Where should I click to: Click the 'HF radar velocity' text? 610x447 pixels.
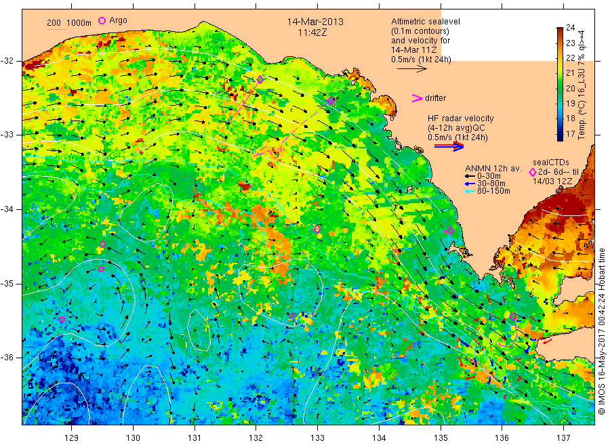click(x=461, y=119)
